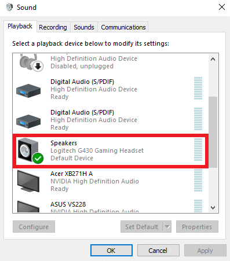
Task: Click the scrollbar down arrow in device list
Action: 213,208
